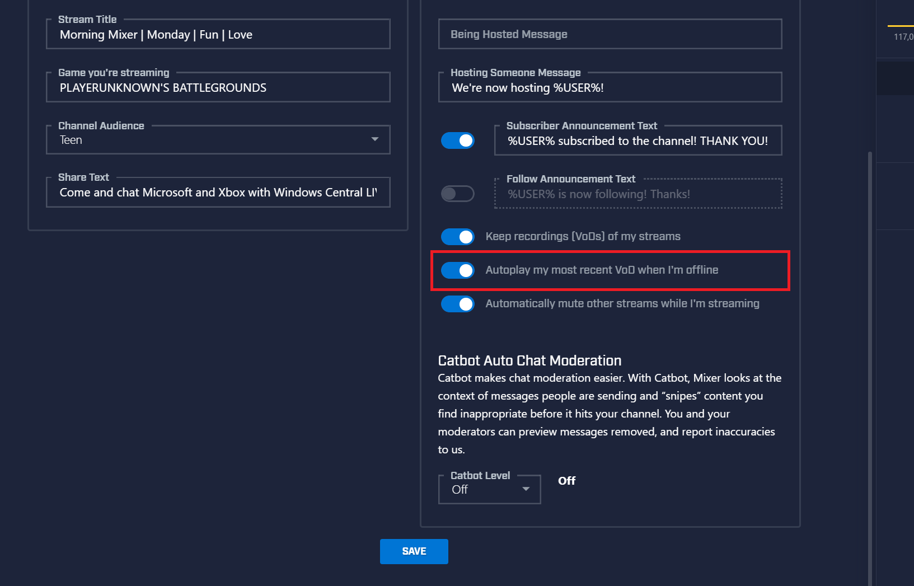Disable Autoplay my most recent VoD when offline
The width and height of the screenshot is (914, 586).
tap(457, 270)
